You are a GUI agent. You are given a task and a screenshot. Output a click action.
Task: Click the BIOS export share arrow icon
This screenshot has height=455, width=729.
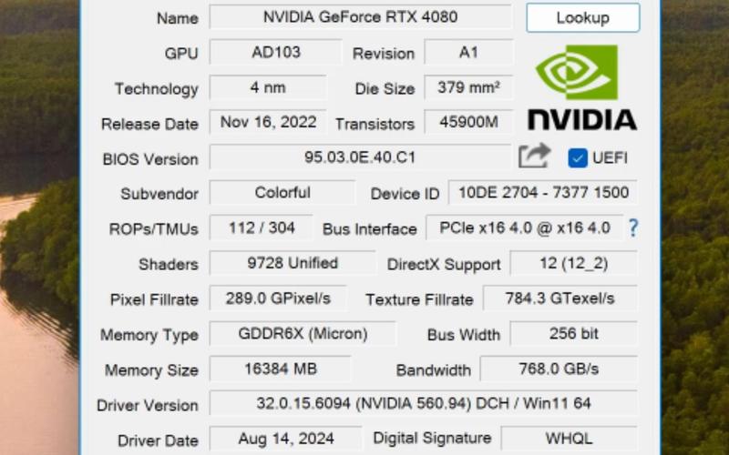535,157
